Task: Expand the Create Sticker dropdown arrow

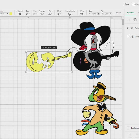Action: (72, 14)
